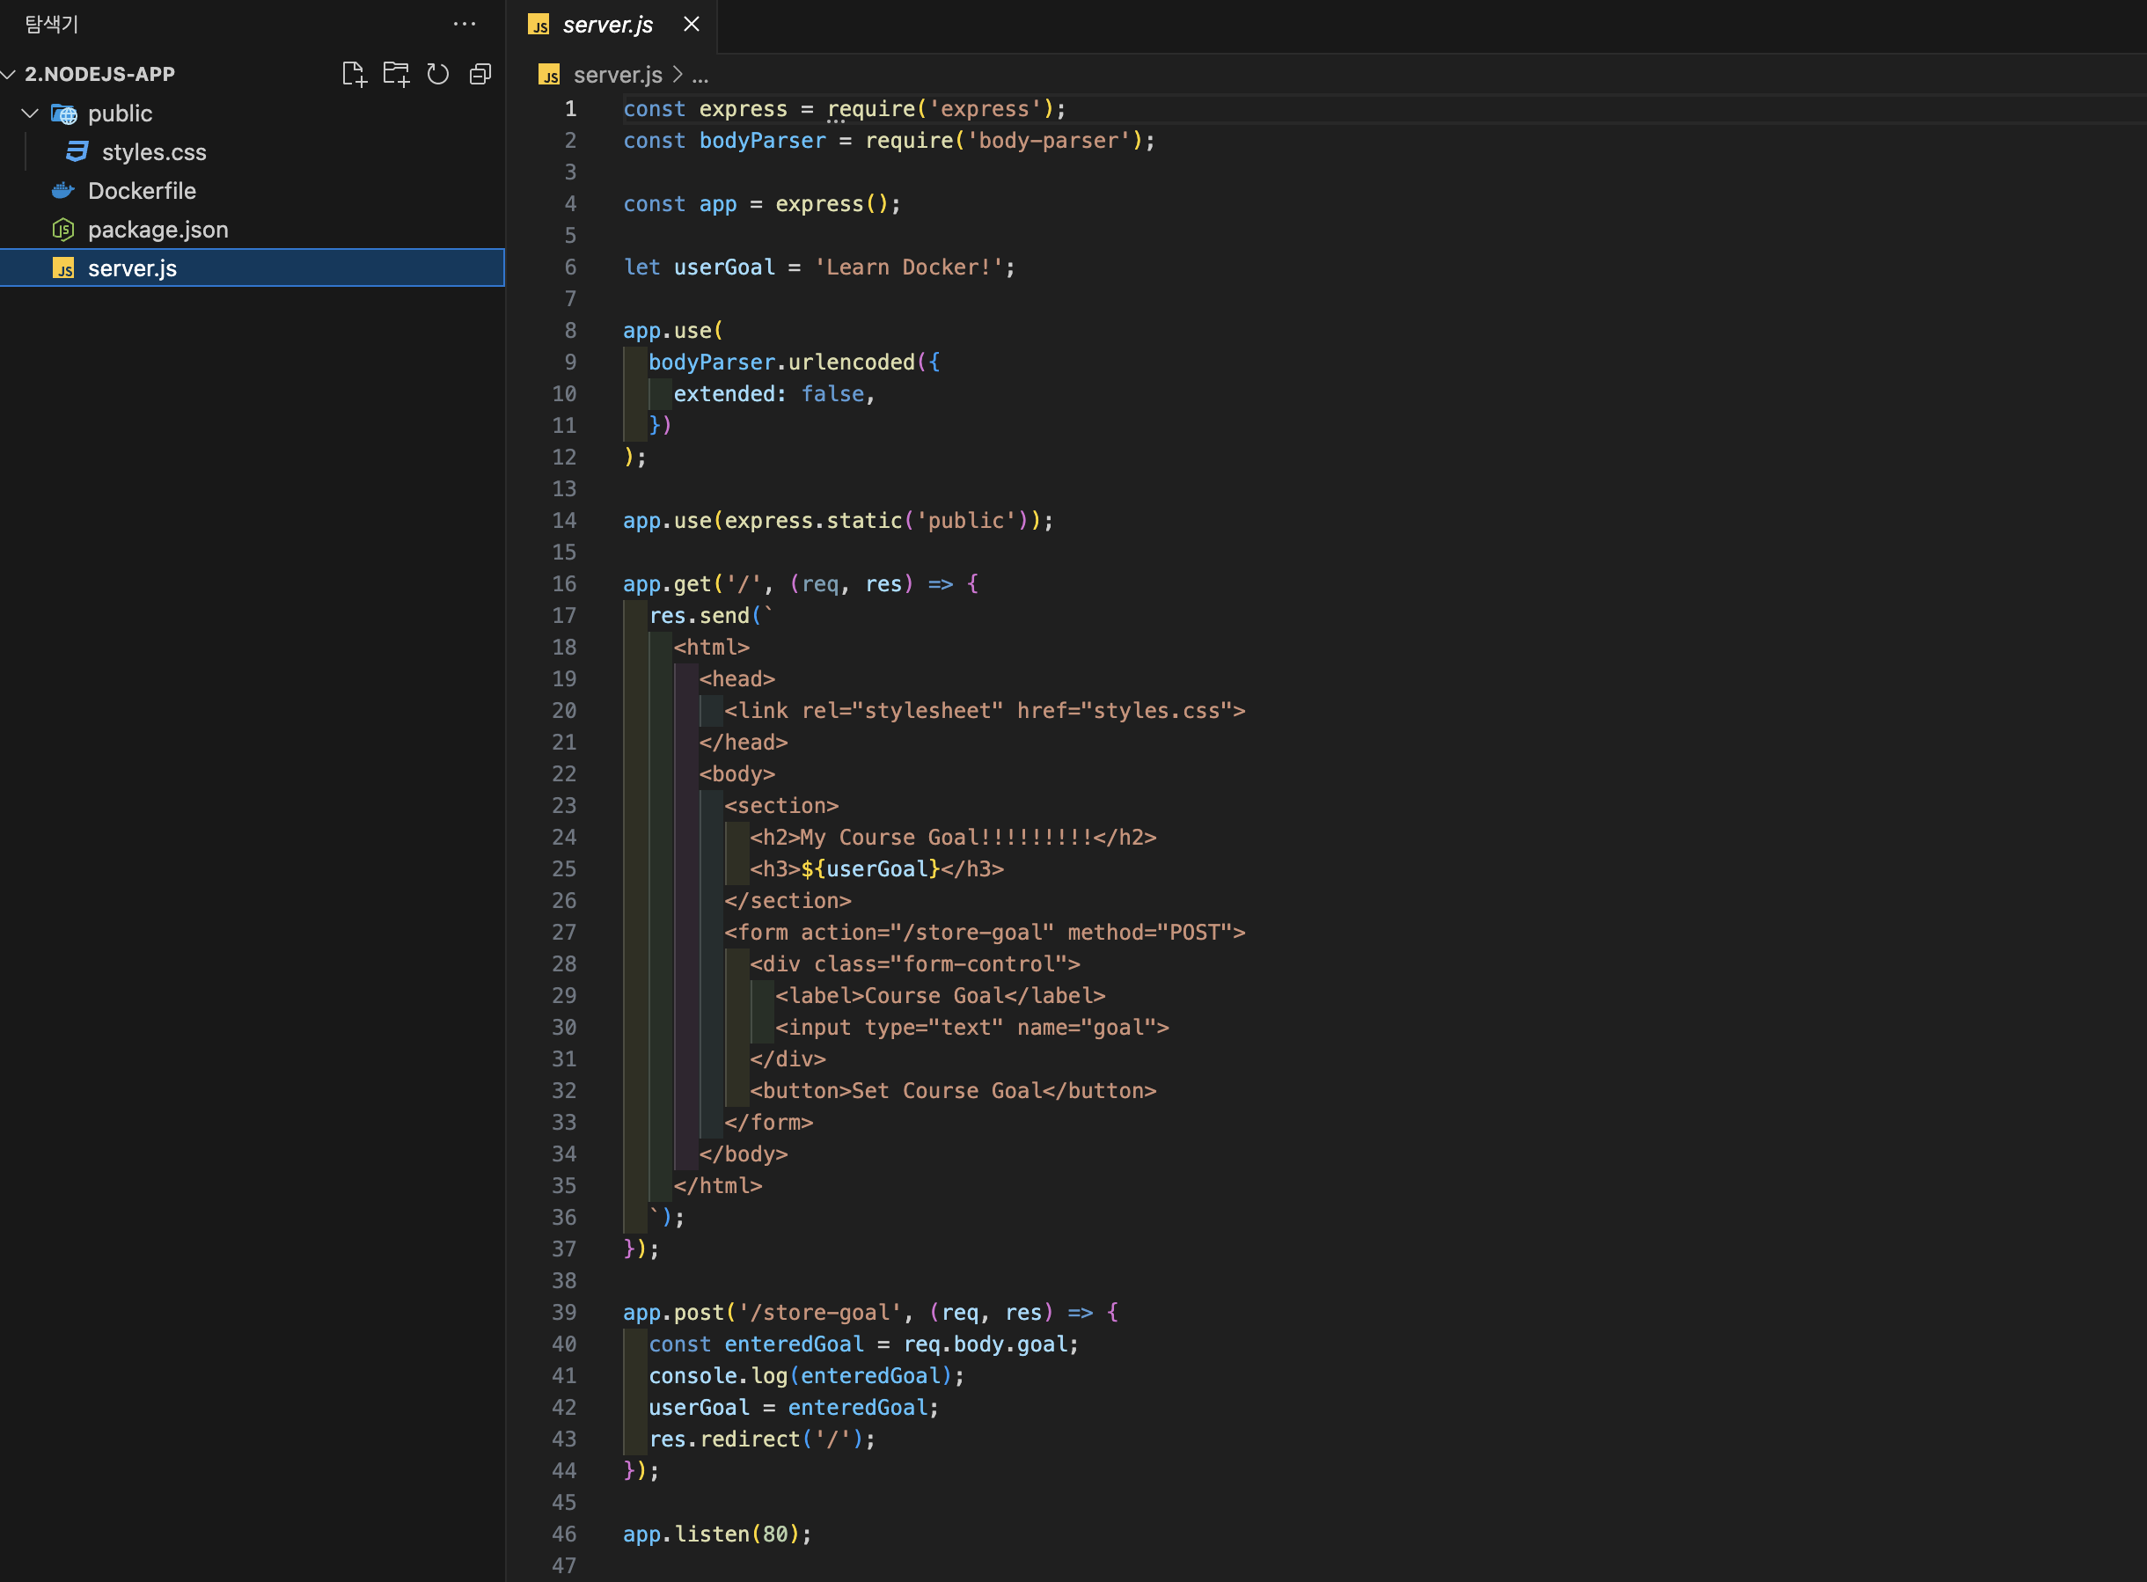Click line number 16 in the editor
Image resolution: width=2147 pixels, height=1582 pixels.
[x=565, y=583]
